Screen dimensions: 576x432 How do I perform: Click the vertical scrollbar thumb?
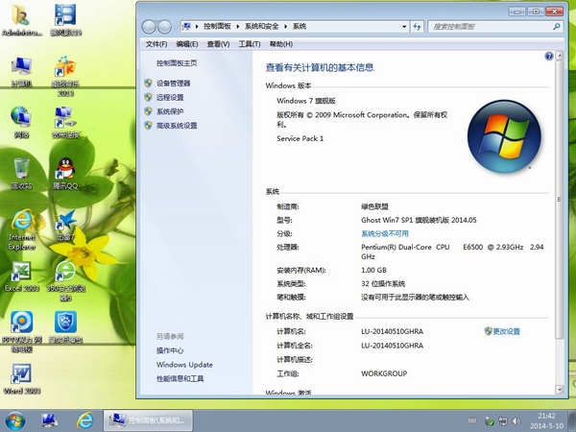tap(559, 200)
